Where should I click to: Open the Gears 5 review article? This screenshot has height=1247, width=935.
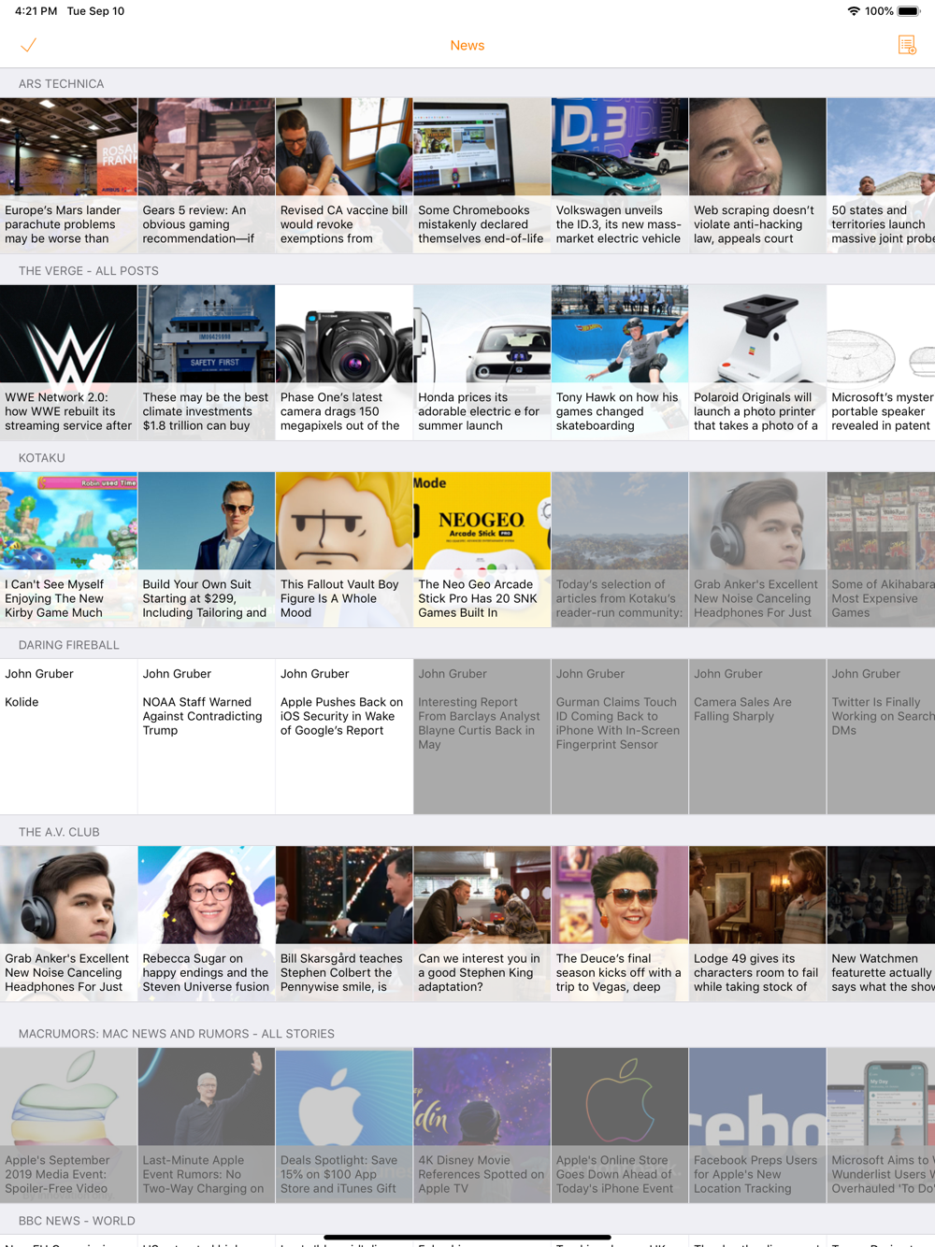coord(207,176)
